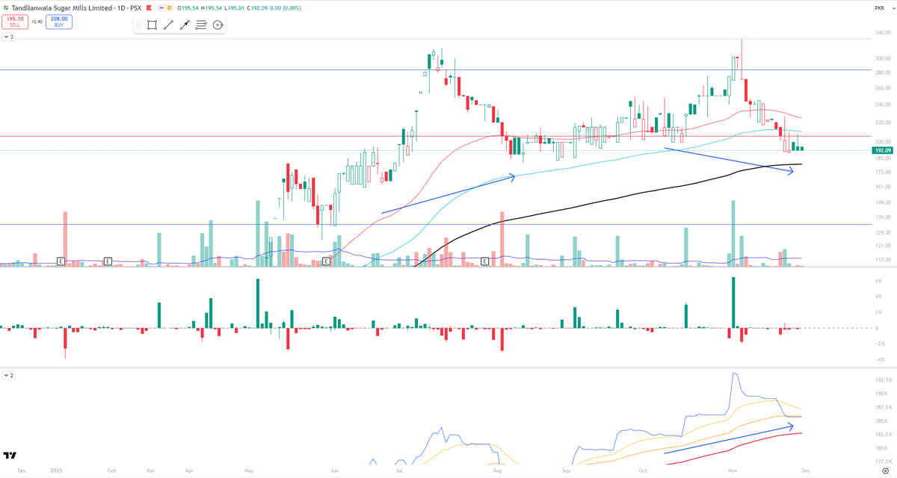Grab the favorites toolbar drag handle

point(138,25)
